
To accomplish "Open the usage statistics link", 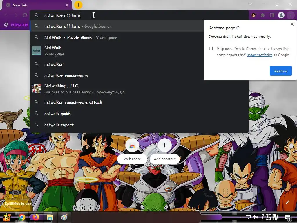I will tap(260, 55).
